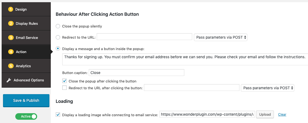This screenshot has width=308, height=123.
Task: Toggle the green Active switch
Action: tap(26, 116)
